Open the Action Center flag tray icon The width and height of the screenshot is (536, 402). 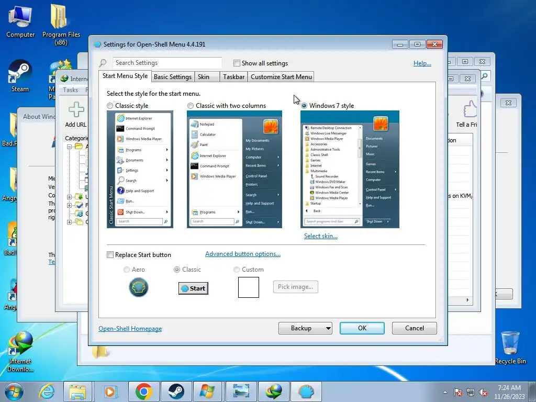[457, 392]
